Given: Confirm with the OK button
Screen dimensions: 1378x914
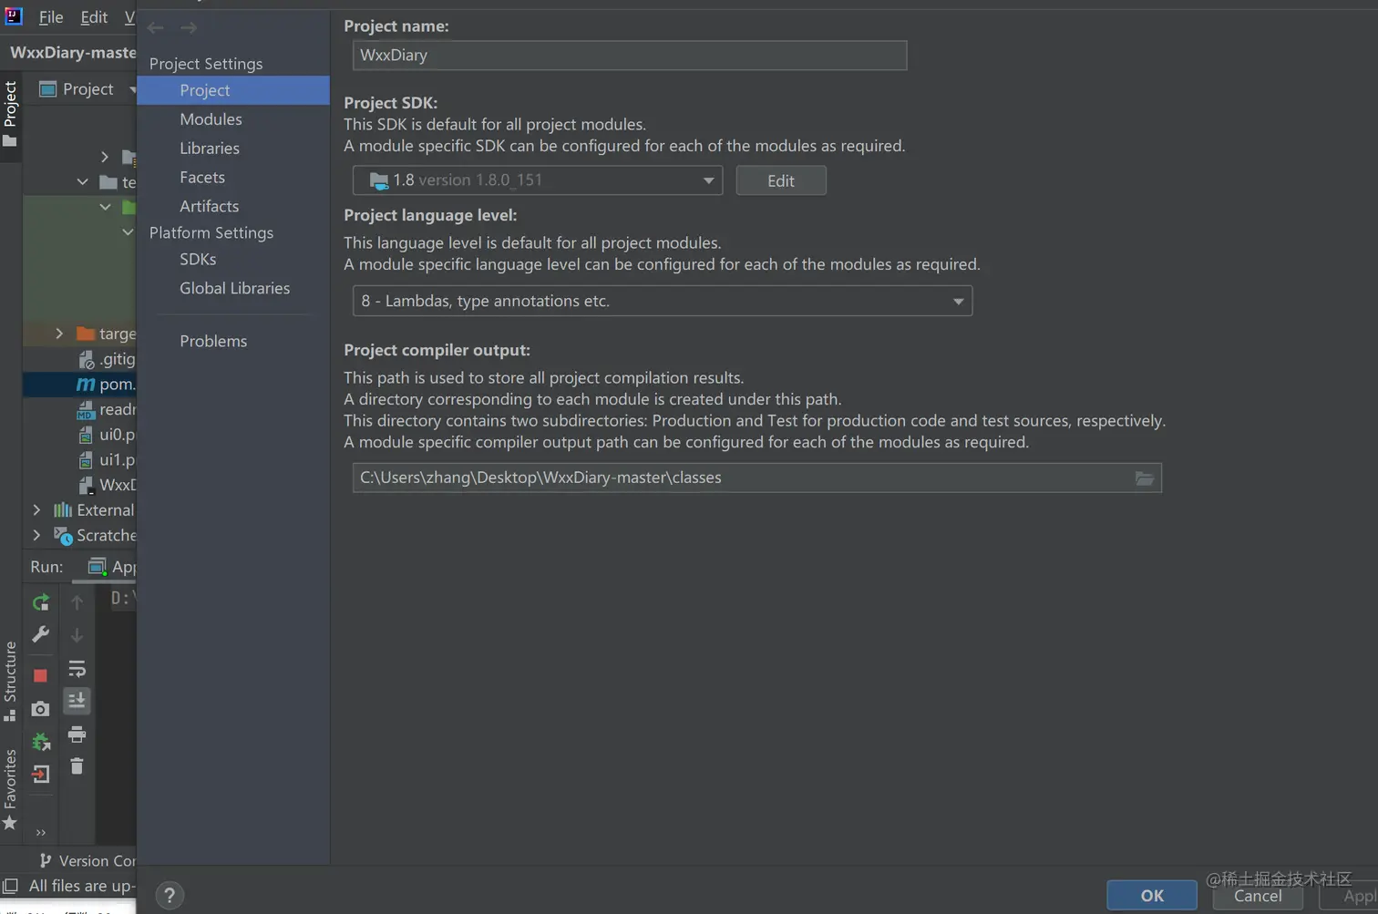Looking at the screenshot, I should (x=1152, y=896).
